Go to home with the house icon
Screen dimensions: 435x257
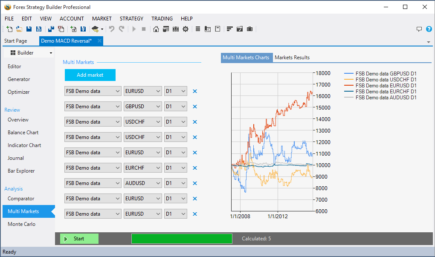[156, 29]
